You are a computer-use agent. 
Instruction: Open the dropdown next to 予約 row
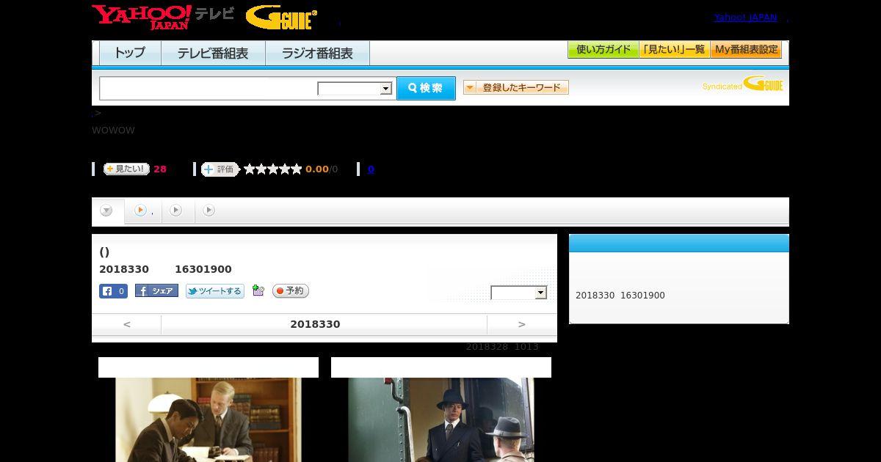(519, 293)
